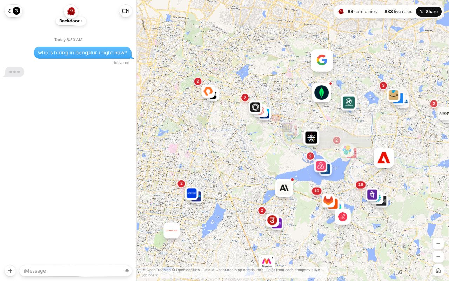449x281 pixels.
Task: Click the 83 companies counter
Action: (362, 12)
